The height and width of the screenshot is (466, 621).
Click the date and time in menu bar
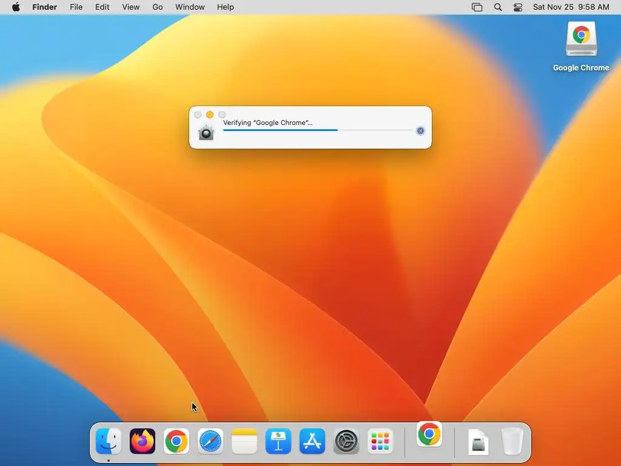tap(571, 7)
